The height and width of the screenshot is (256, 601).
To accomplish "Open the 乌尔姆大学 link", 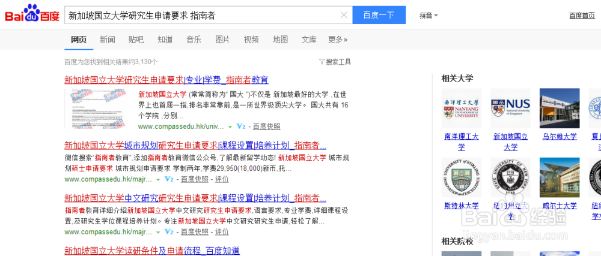I will click(560, 137).
